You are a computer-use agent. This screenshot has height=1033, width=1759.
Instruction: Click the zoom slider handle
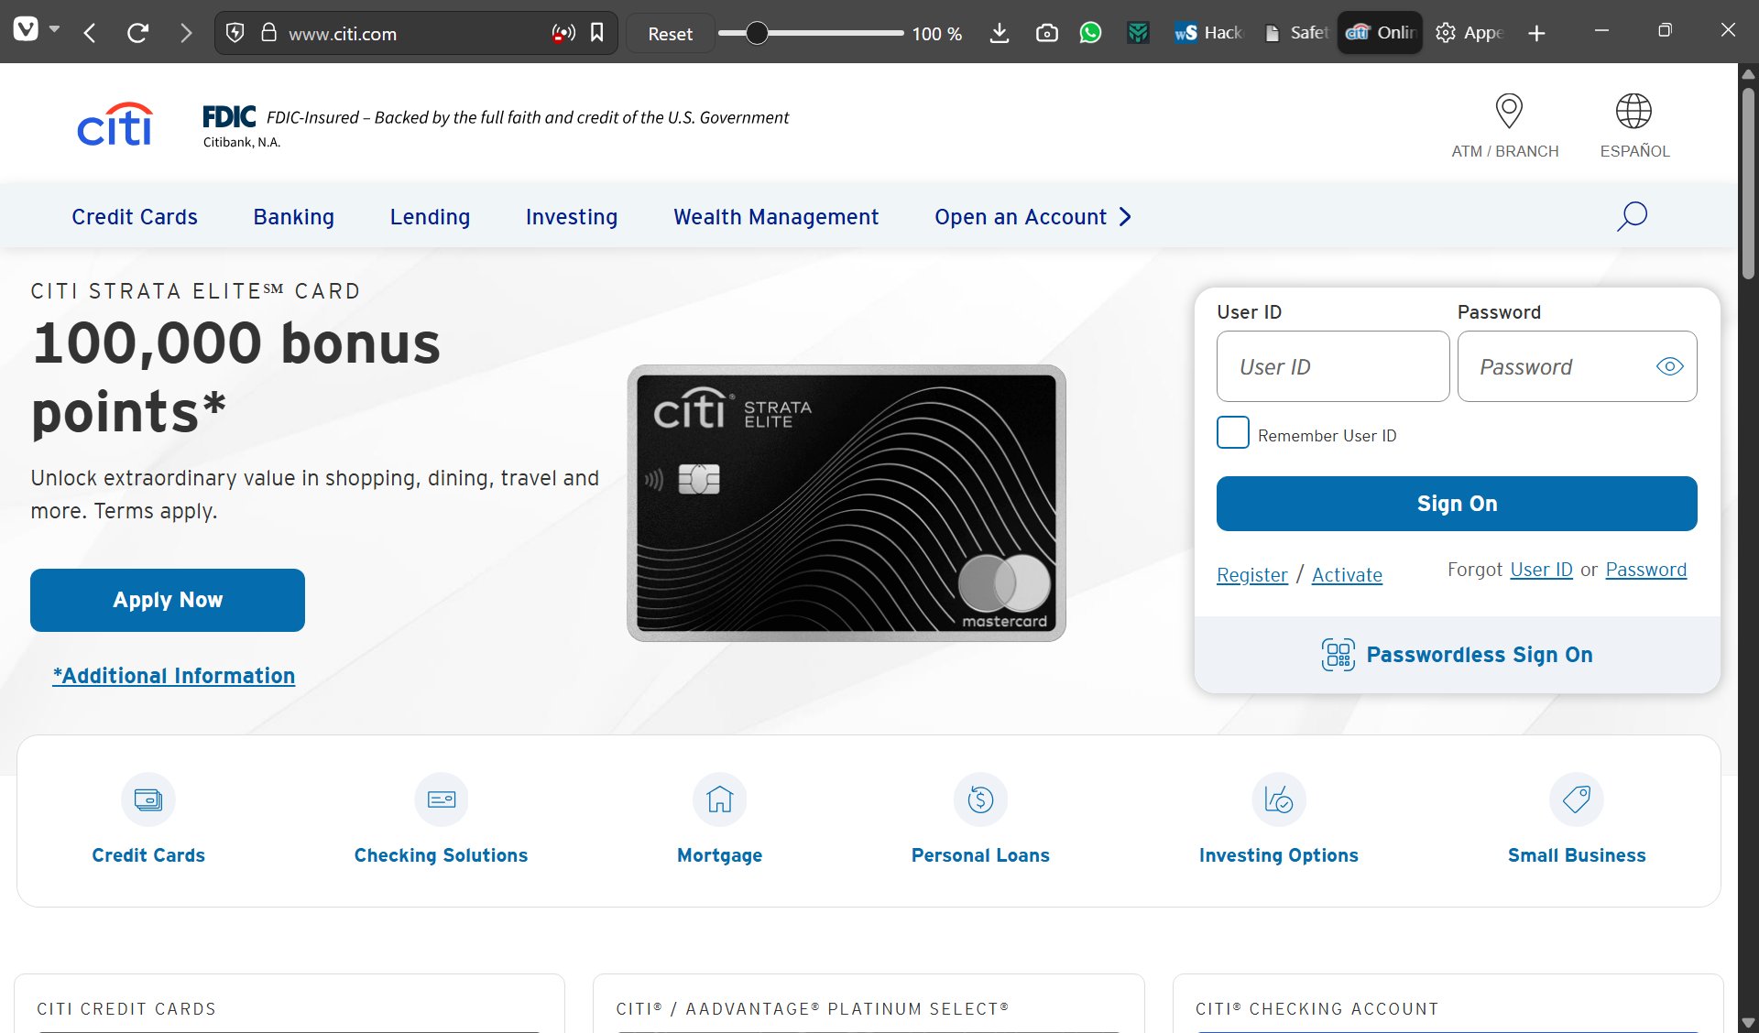tap(757, 34)
